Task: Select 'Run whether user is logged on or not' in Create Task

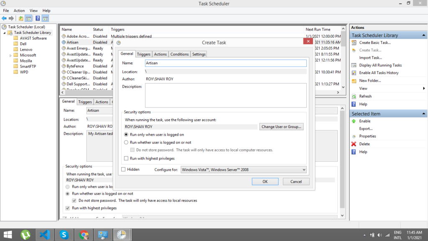Action: coord(126,142)
